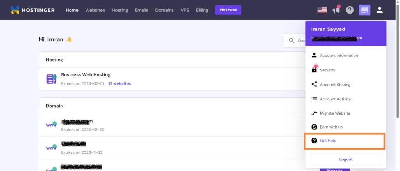400x171 pixels.
Task: Click the Domain section heading
Action: (x=54, y=106)
